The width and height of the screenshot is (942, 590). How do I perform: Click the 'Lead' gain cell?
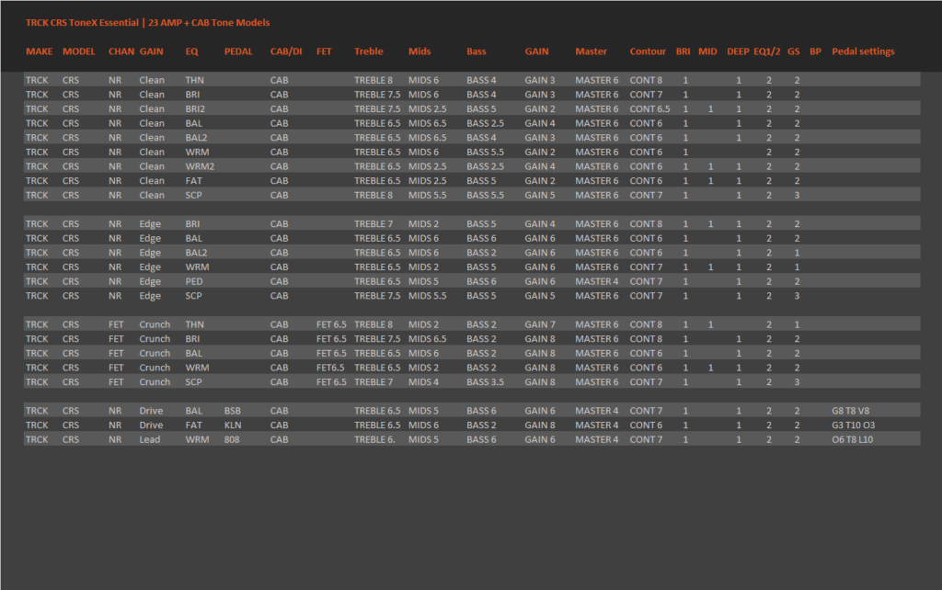click(150, 440)
